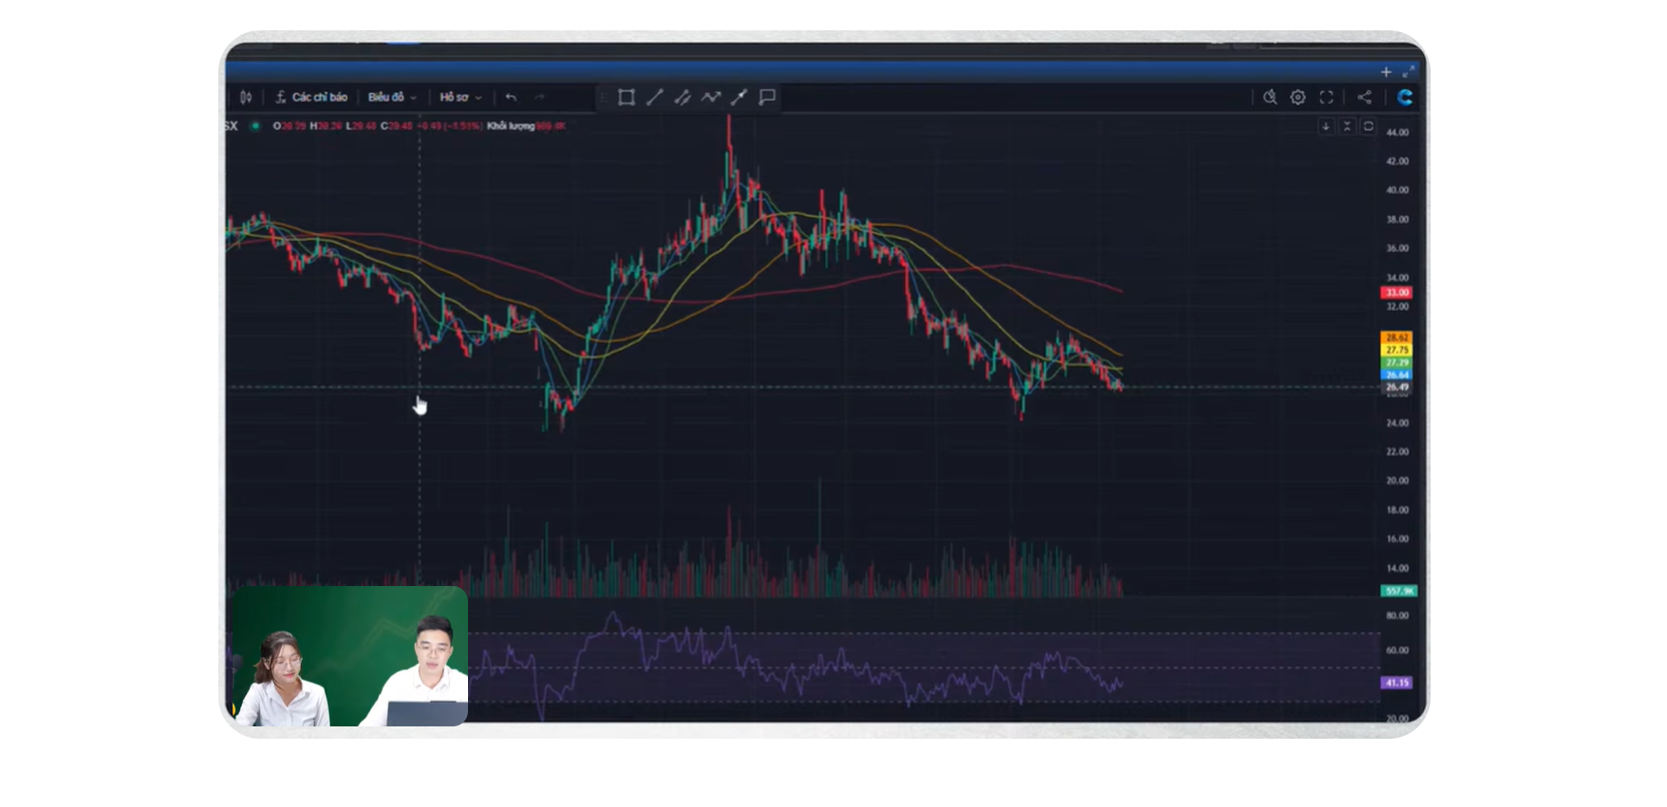Open the quick symbol search icon
1667x807 pixels.
(1270, 97)
